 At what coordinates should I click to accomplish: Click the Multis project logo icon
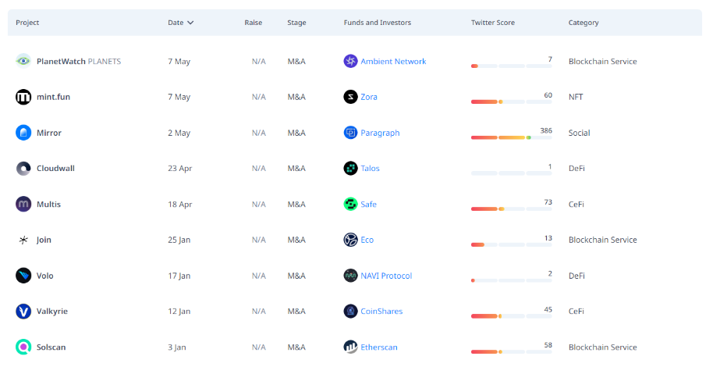pyautogui.click(x=23, y=205)
